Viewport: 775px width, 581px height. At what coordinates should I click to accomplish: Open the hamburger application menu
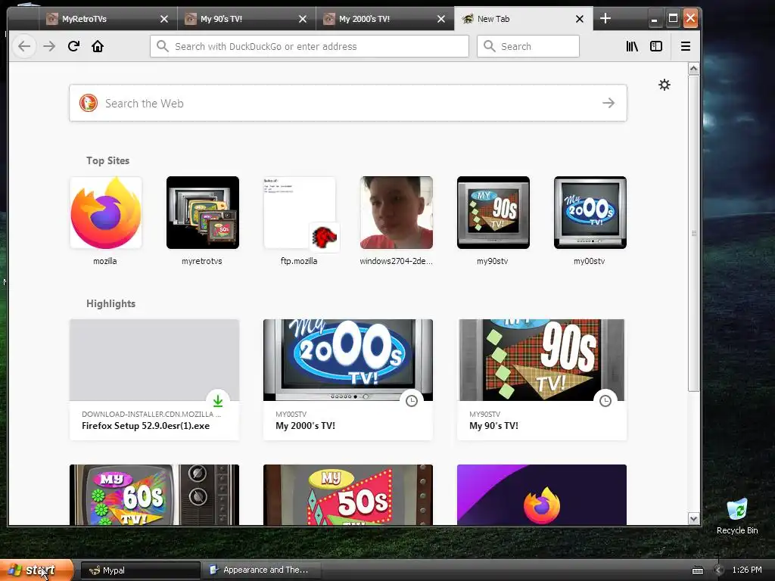(686, 46)
